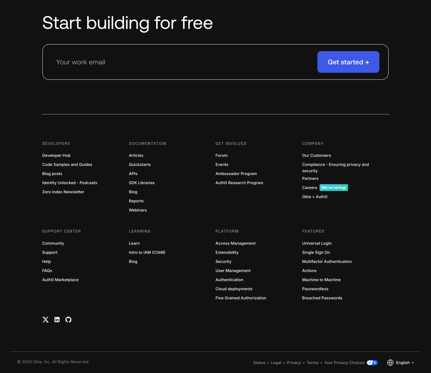431x373 pixels.
Task: View the Zero Index Newsletter
Action: [x=63, y=192]
